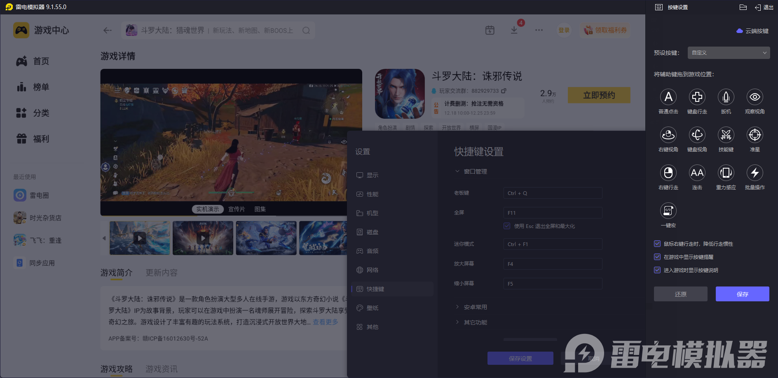Select the 右键视角 right-click view icon
778x378 pixels.
click(x=668, y=135)
